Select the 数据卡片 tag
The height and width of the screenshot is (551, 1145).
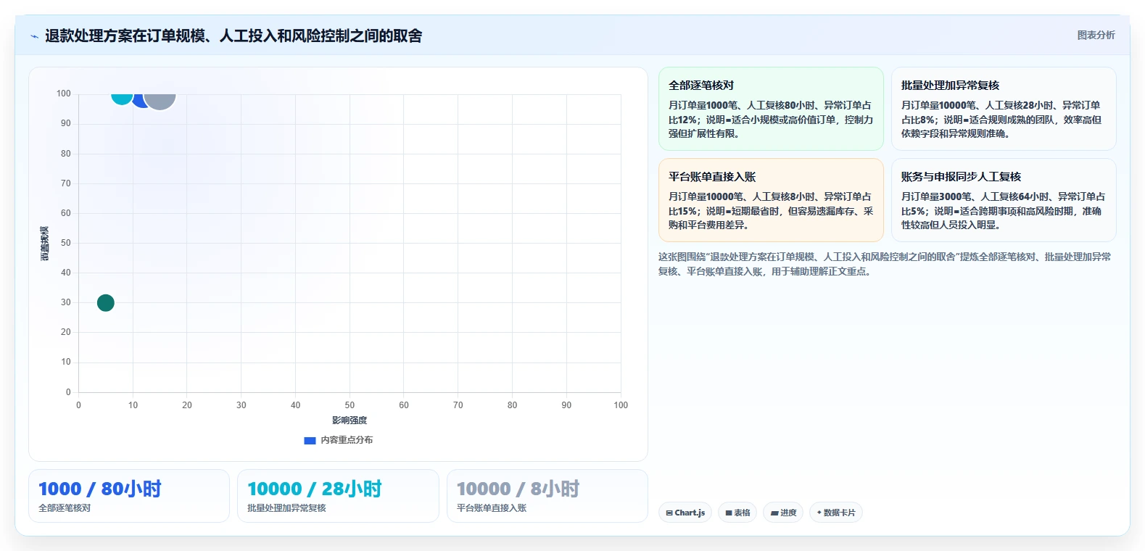pyautogui.click(x=836, y=513)
